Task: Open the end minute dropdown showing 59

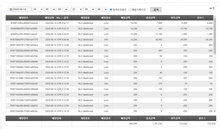Action: pos(89,9)
